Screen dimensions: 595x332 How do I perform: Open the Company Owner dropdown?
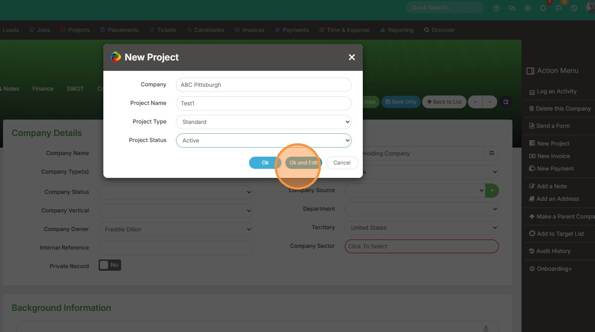pos(176,229)
